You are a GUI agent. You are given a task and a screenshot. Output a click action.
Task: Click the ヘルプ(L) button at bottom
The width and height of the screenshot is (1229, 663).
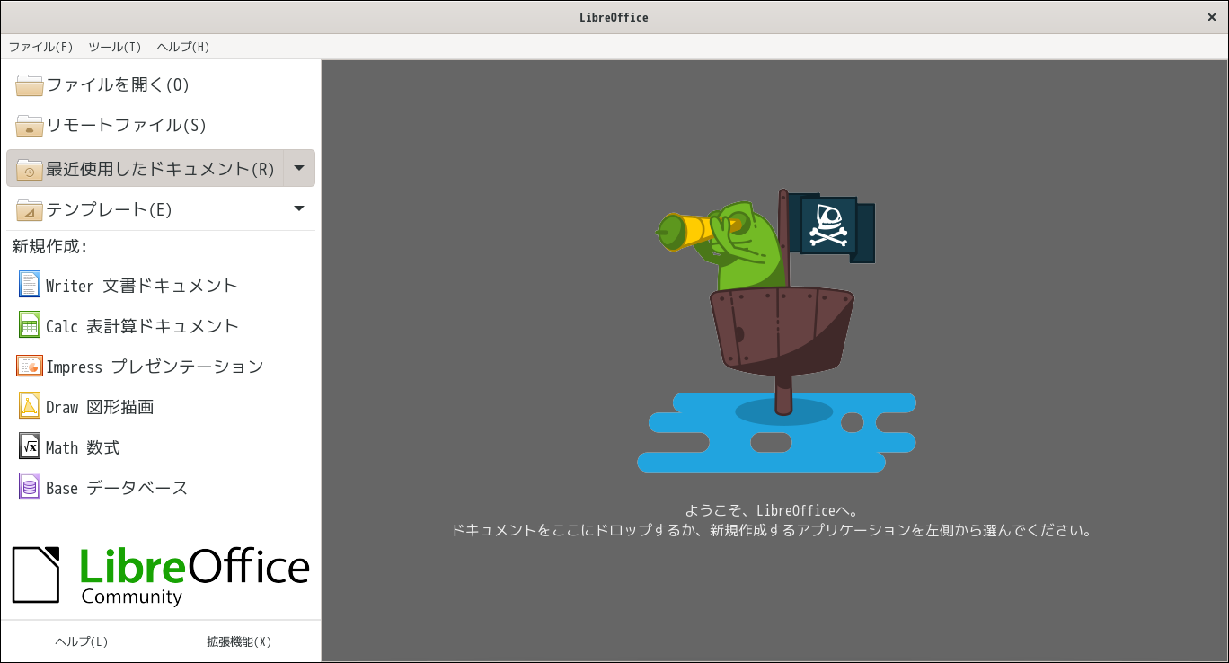pyautogui.click(x=82, y=641)
